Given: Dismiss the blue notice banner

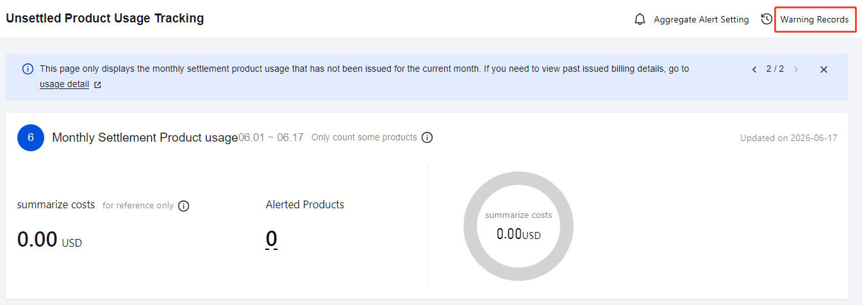Looking at the screenshot, I should 824,69.
